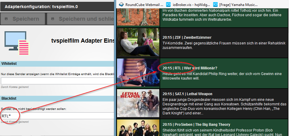The height and width of the screenshot is (136, 289).
Task: Click the Speichern und schließen button
Action: [x=81, y=19]
